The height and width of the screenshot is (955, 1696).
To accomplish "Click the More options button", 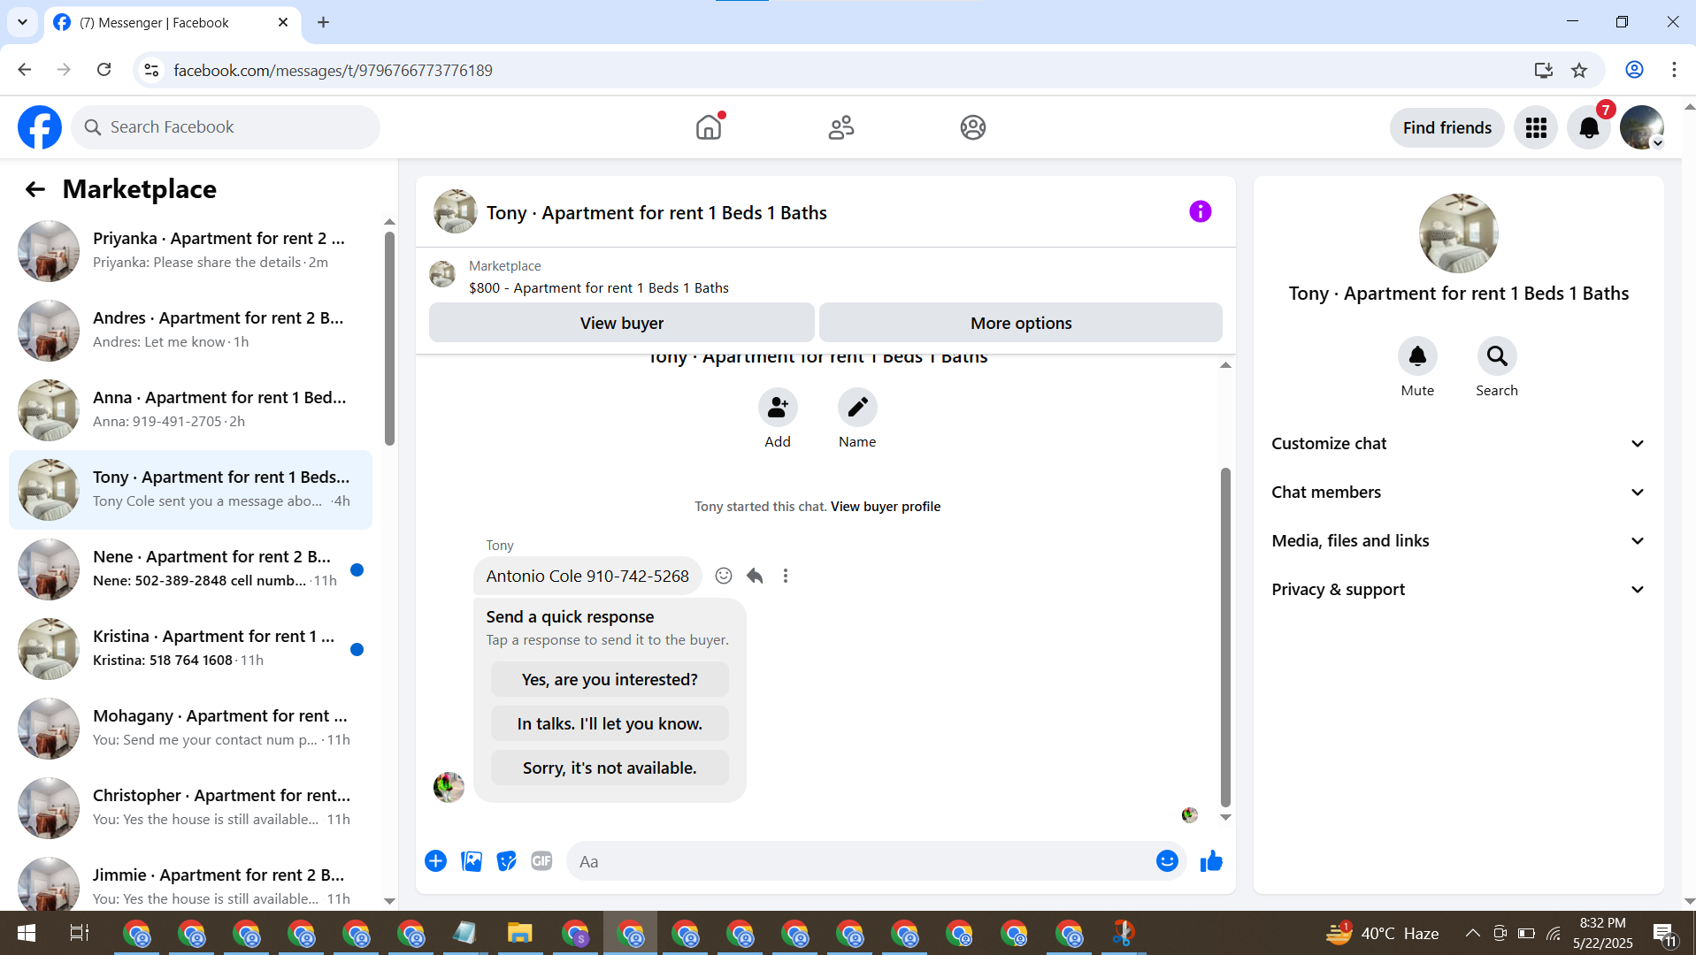I will click(1021, 323).
